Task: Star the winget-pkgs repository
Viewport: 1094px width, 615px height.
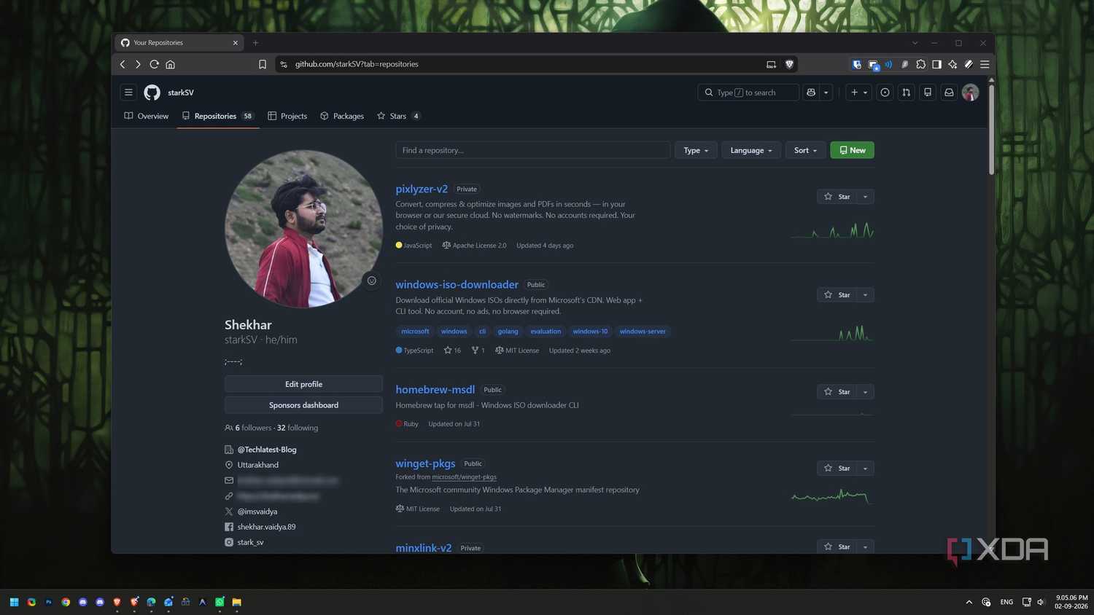Action: coord(837,469)
